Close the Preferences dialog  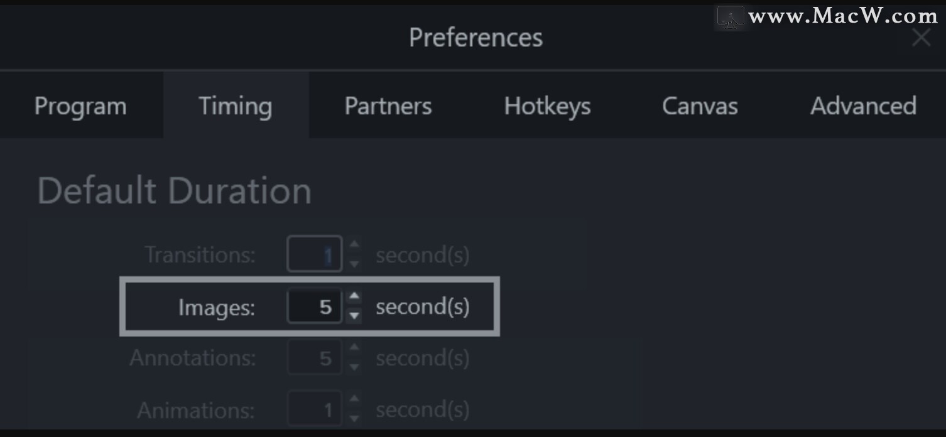[x=921, y=38]
